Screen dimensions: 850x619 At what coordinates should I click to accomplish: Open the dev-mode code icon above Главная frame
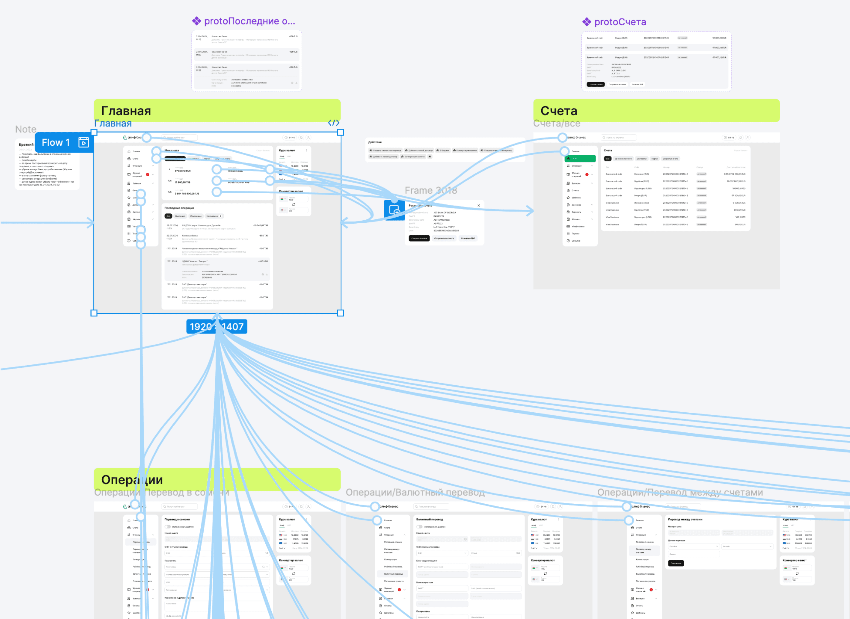tap(334, 123)
